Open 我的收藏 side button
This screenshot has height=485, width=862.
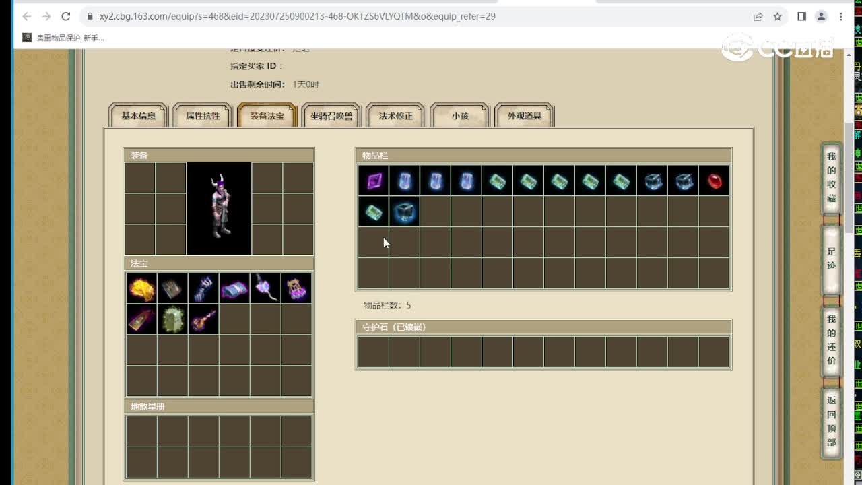pos(832,178)
